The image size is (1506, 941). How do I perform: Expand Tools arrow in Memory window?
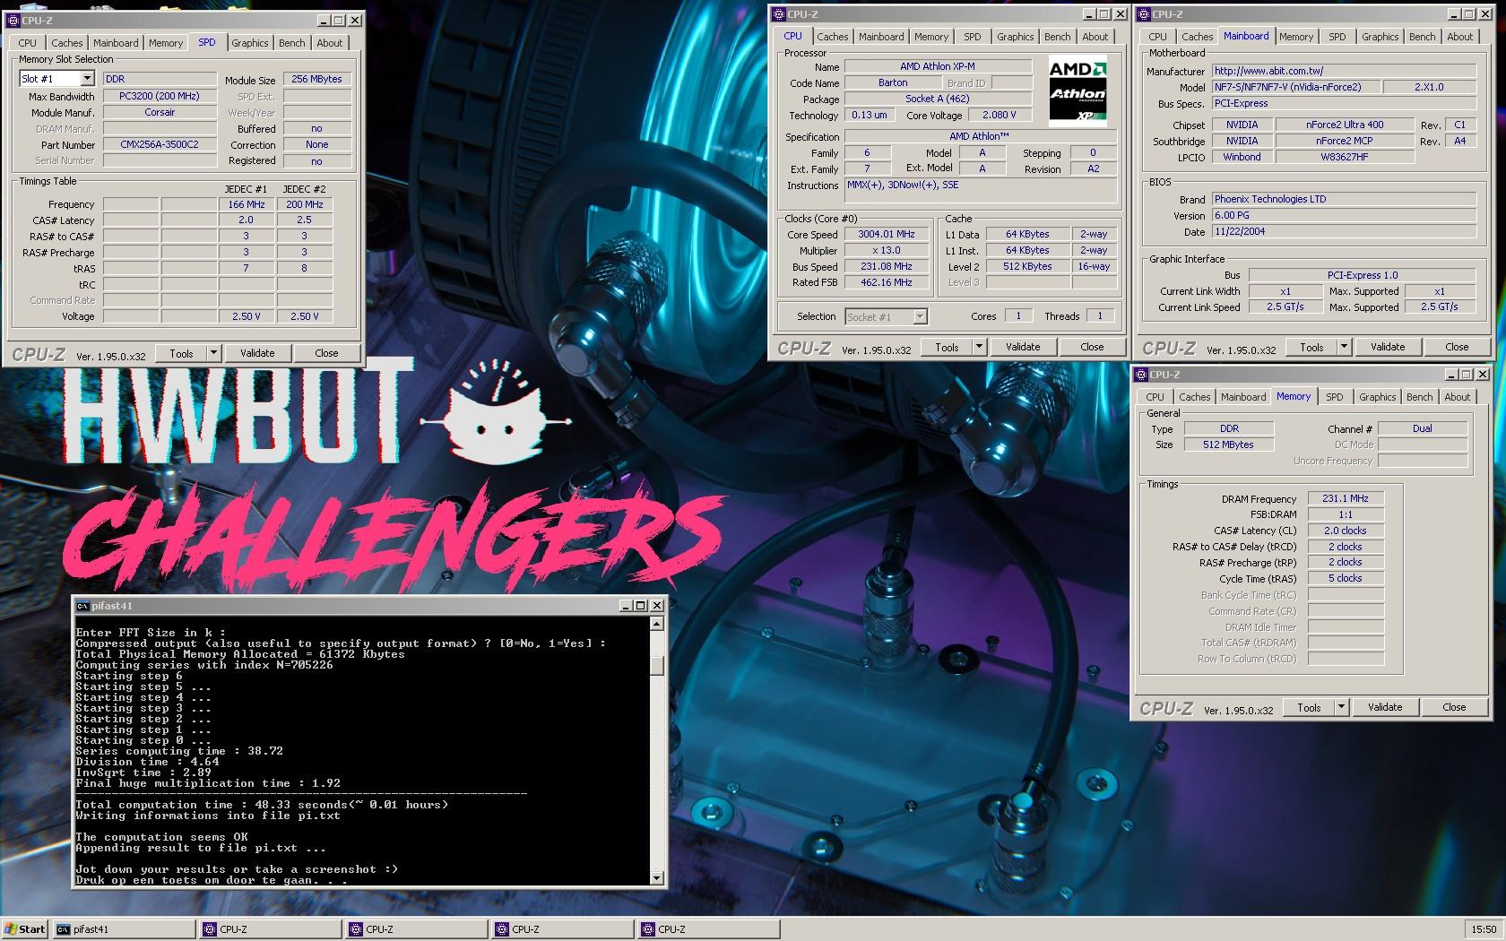(x=1341, y=707)
